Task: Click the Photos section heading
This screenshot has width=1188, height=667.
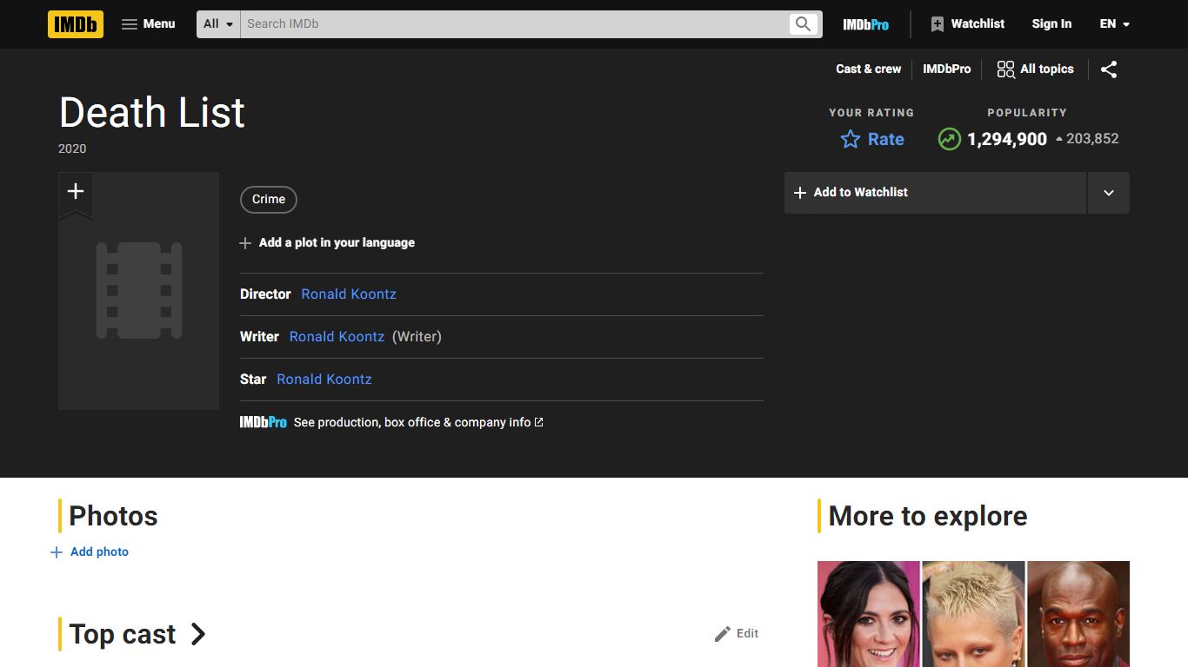Action: pos(113,516)
